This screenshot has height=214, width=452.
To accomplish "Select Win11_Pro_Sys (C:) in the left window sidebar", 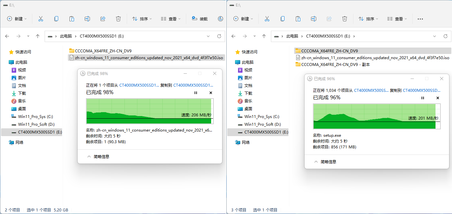I will pyautogui.click(x=35, y=116).
